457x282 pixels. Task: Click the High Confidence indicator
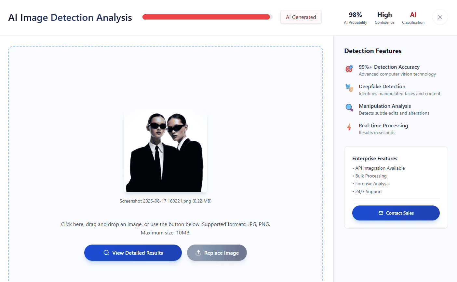384,18
